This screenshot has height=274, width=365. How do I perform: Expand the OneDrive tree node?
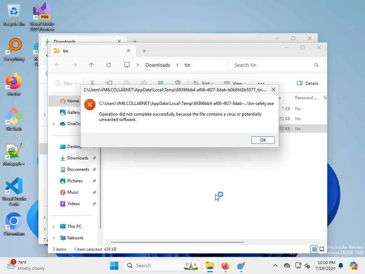[x=54, y=124]
